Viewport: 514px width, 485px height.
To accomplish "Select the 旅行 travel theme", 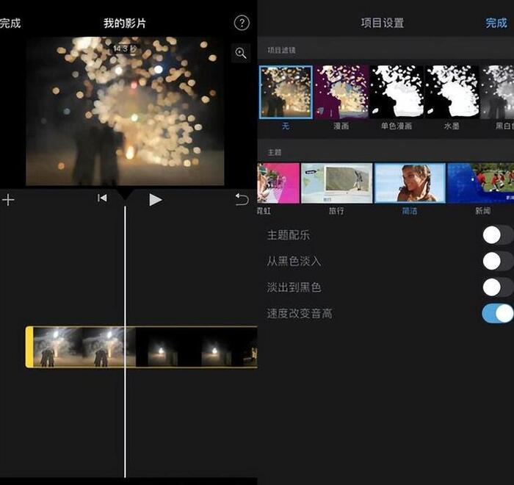I will coord(336,184).
